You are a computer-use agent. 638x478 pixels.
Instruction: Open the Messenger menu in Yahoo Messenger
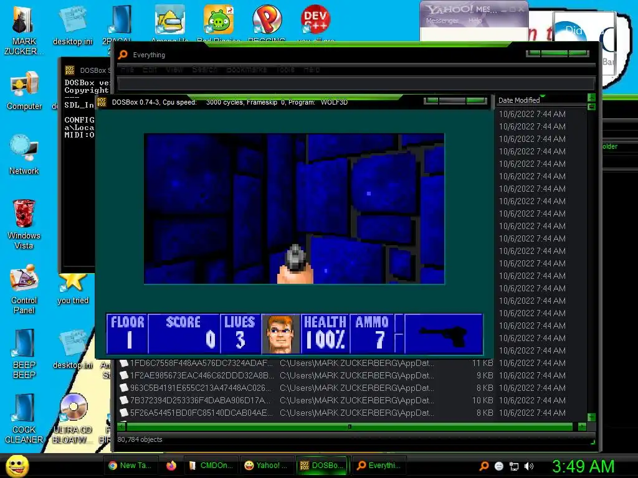point(442,21)
